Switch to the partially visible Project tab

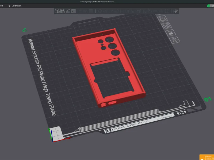1,6
